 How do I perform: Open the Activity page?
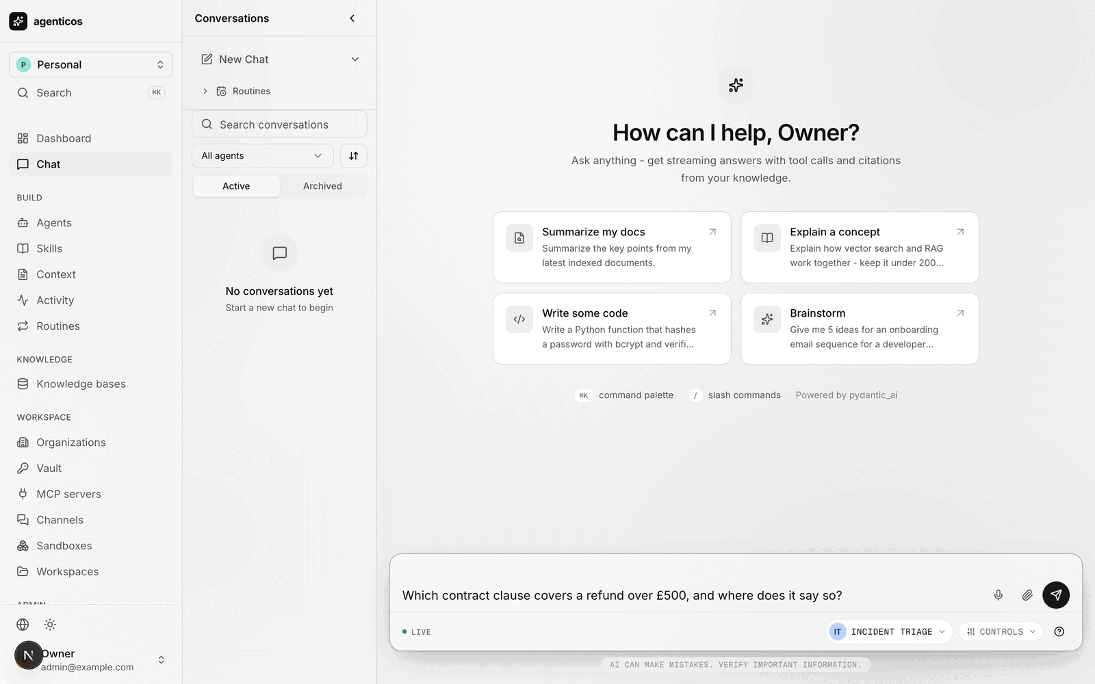point(91,300)
